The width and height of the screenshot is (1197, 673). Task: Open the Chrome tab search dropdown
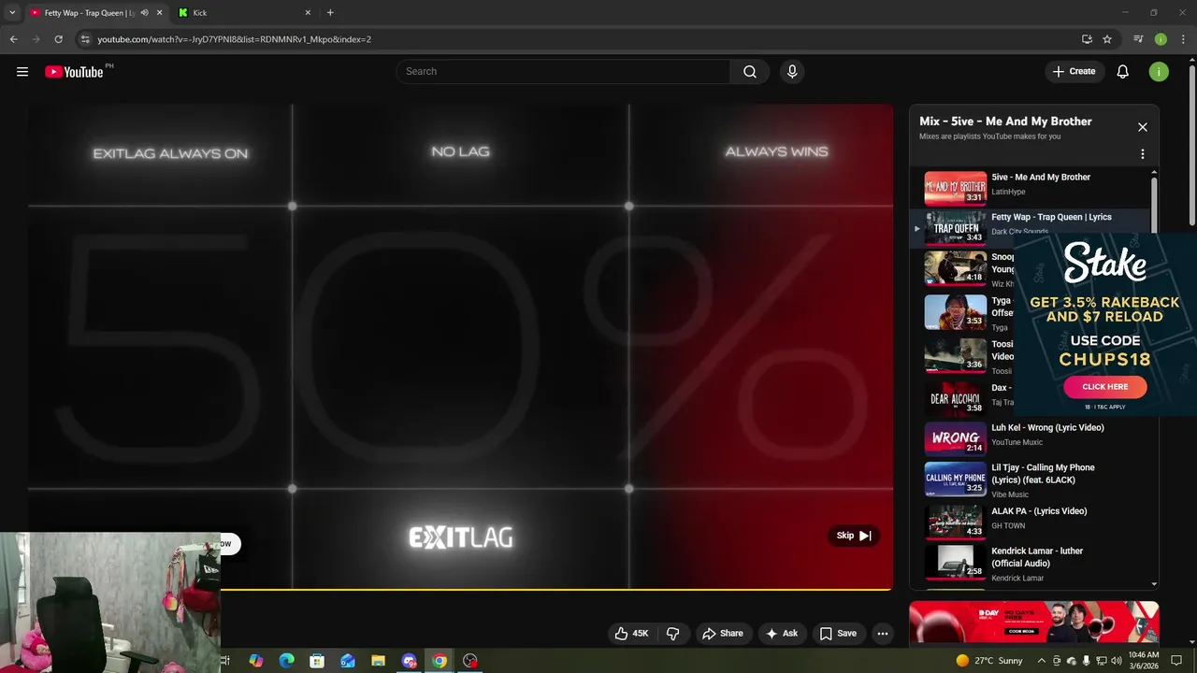click(12, 13)
